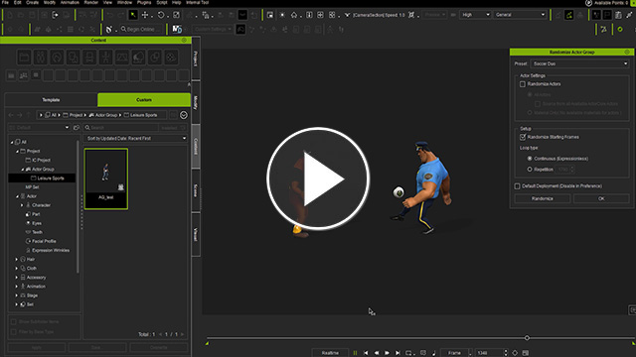
Task: Activate the Rotate object tool
Action: click(x=161, y=15)
